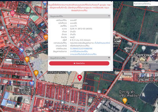Click the ค่าพิกัดแปลง field label

point(61,48)
